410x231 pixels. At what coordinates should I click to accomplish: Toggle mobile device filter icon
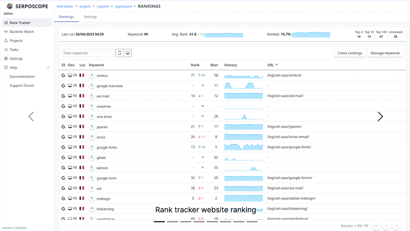120,53
